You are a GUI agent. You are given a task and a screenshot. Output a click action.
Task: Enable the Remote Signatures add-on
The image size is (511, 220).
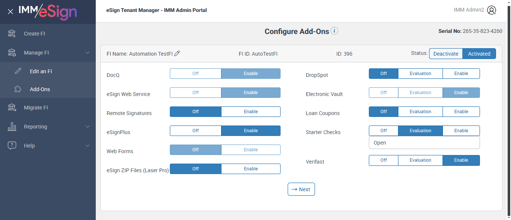point(251,112)
